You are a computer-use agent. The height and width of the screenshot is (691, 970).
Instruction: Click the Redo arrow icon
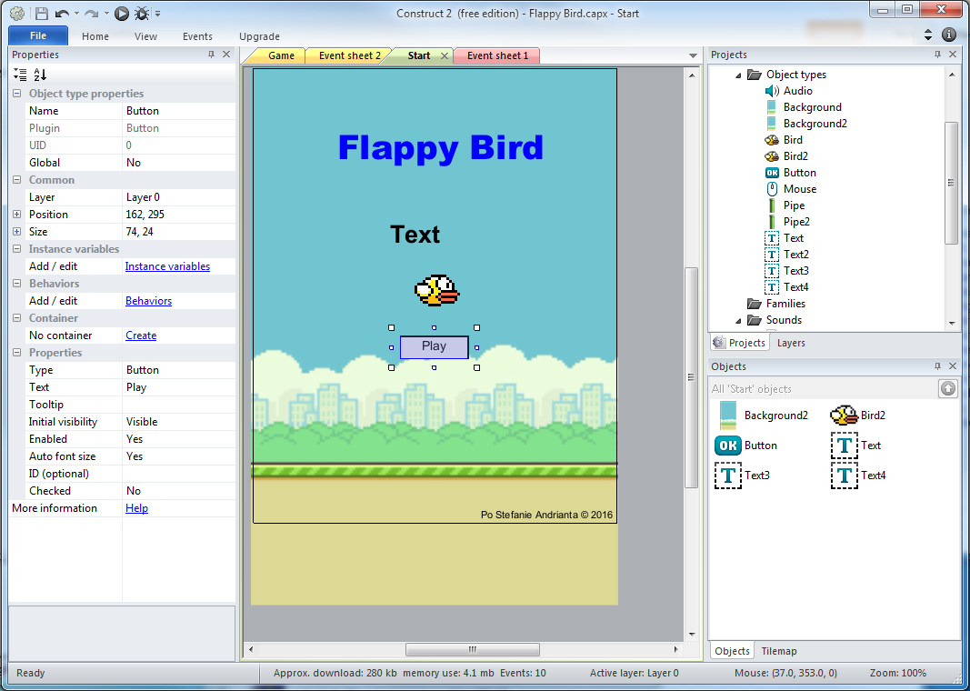coord(91,13)
